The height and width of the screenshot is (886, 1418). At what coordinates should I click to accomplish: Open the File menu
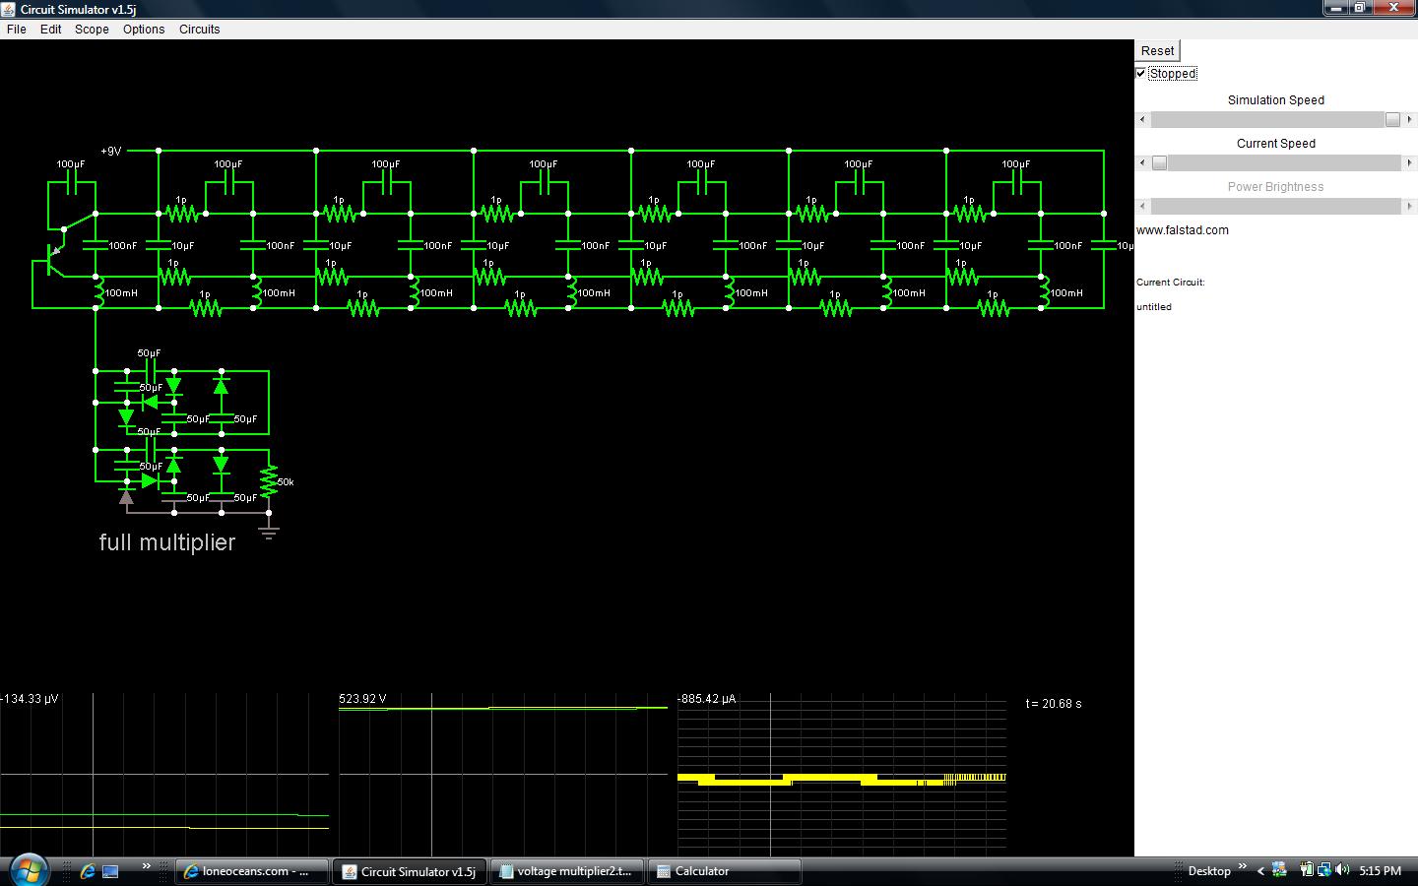click(x=16, y=29)
